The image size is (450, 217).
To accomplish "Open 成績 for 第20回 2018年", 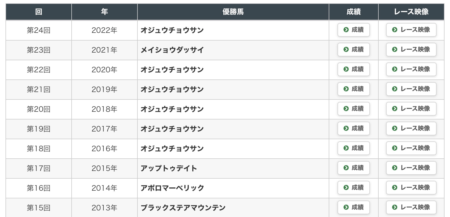I will (x=353, y=109).
